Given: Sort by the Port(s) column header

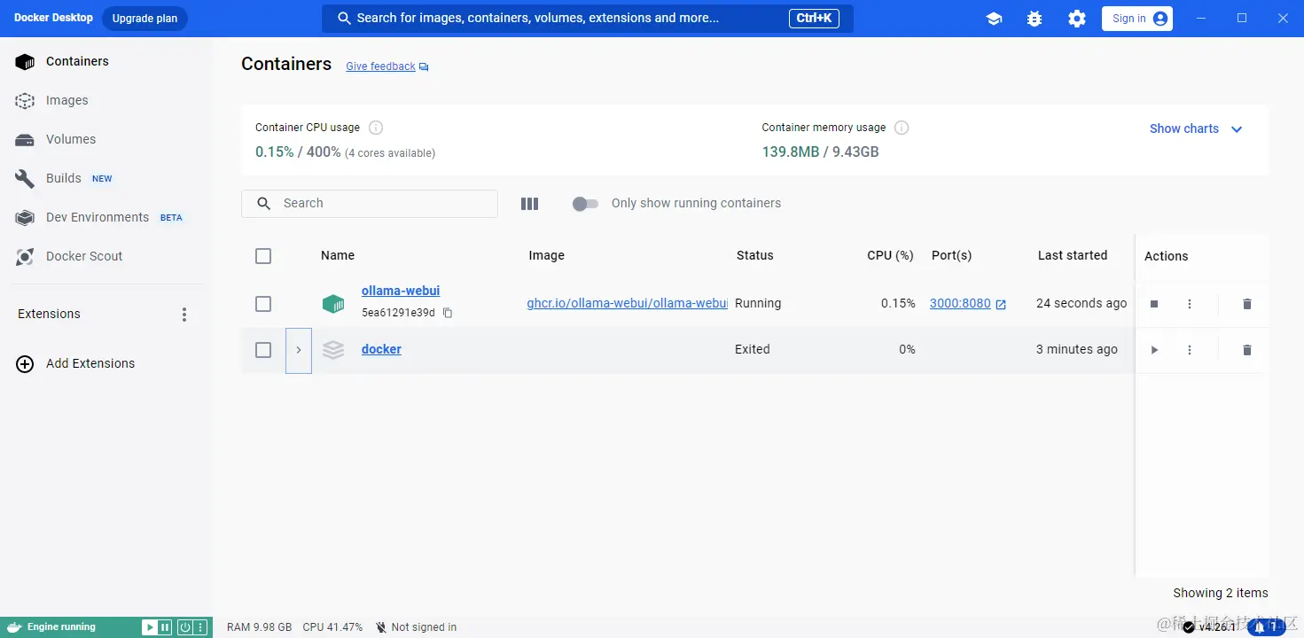Looking at the screenshot, I should coord(951,255).
